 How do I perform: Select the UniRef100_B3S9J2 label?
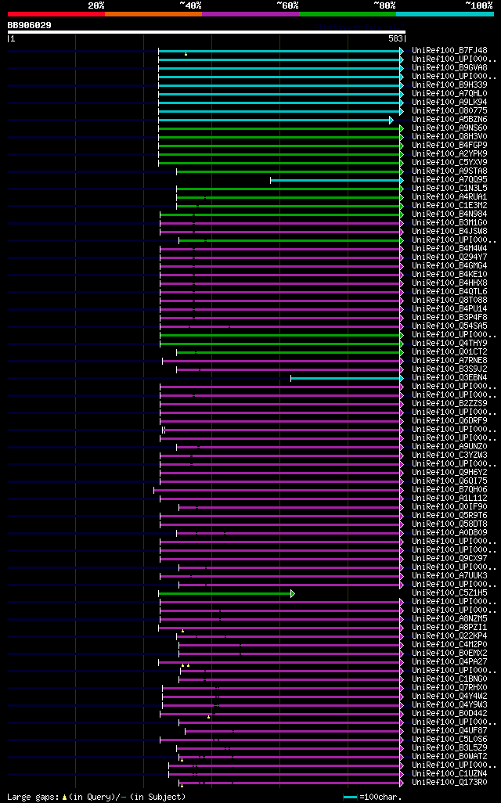click(450, 369)
